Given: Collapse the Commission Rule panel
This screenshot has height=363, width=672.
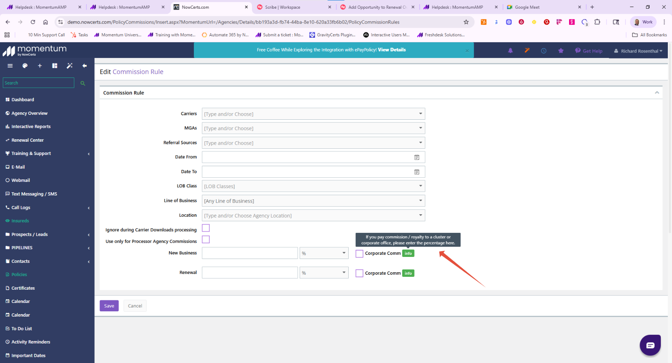Looking at the screenshot, I should coord(657,93).
